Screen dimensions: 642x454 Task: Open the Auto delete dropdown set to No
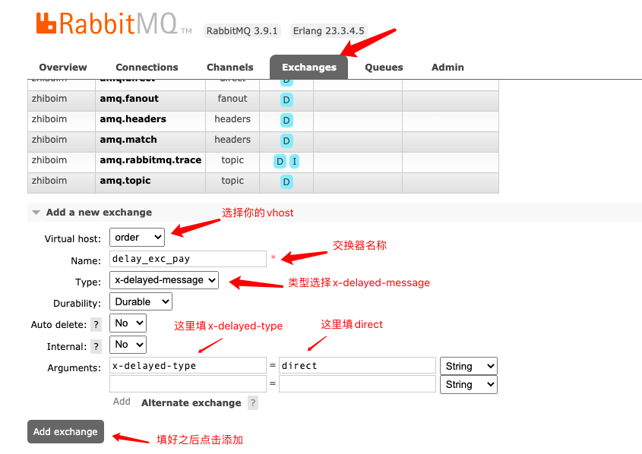coord(128,323)
